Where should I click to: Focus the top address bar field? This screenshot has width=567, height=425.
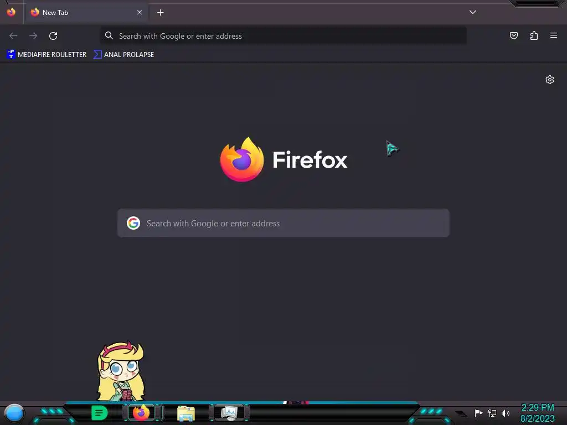pos(283,36)
